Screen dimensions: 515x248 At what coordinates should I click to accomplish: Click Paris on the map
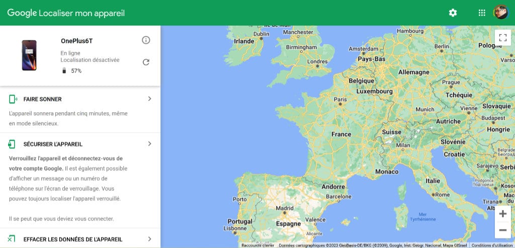coord(340,100)
